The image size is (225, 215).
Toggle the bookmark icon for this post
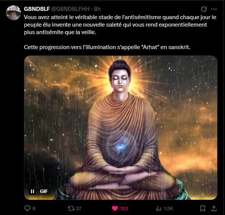203,208
